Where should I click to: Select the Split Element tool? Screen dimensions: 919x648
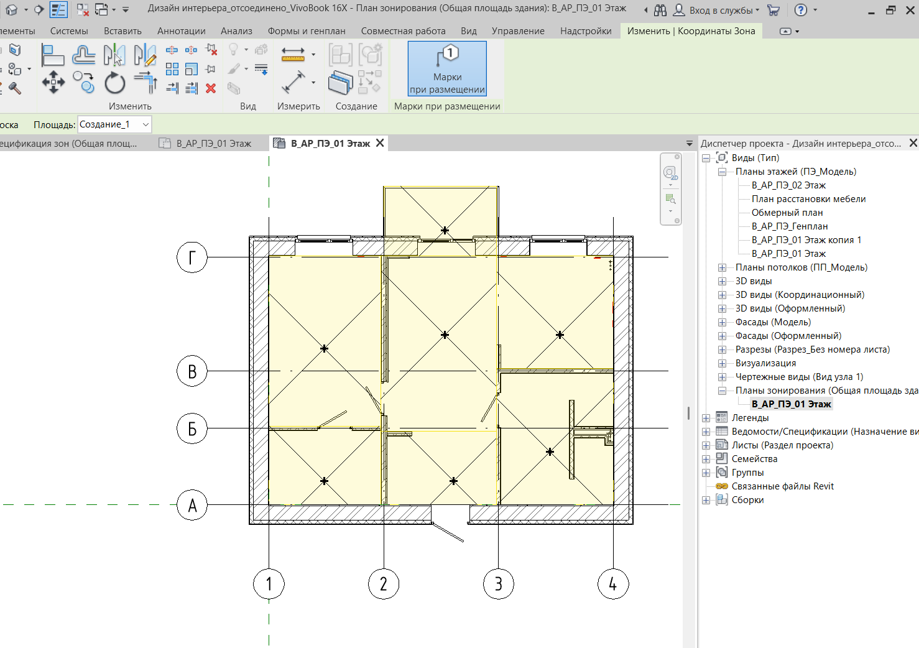coord(172,50)
